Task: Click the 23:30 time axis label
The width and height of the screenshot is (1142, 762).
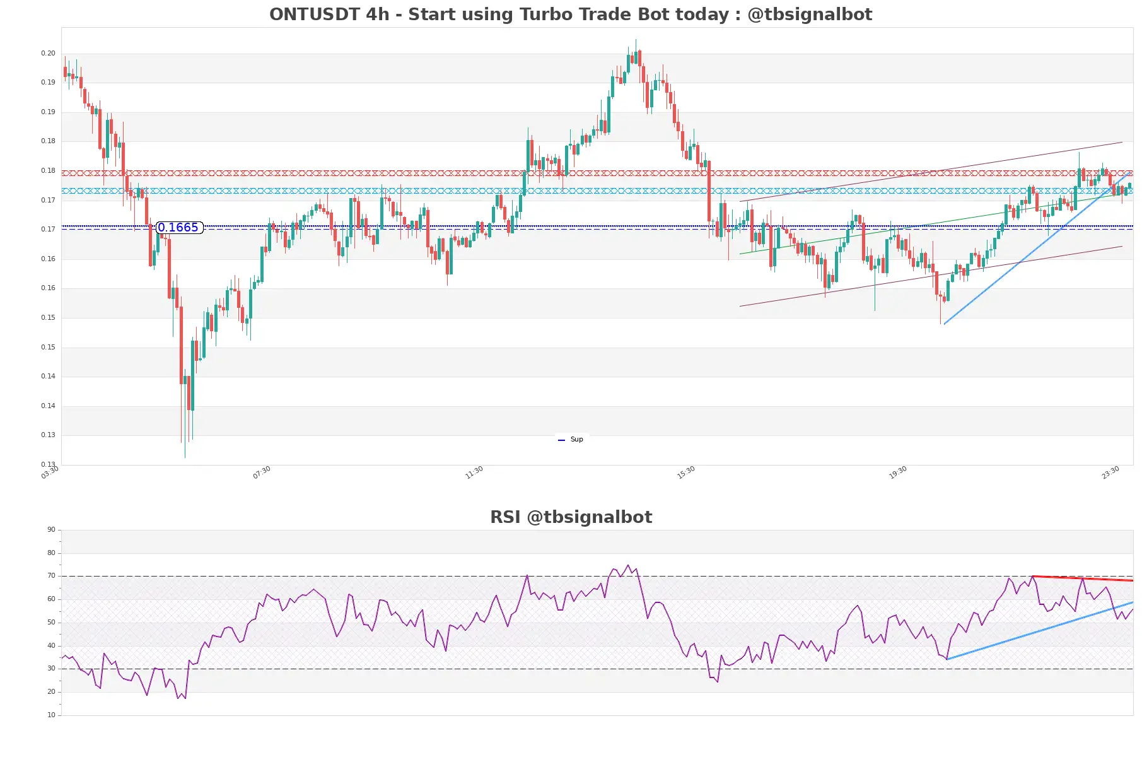Action: click(1110, 472)
